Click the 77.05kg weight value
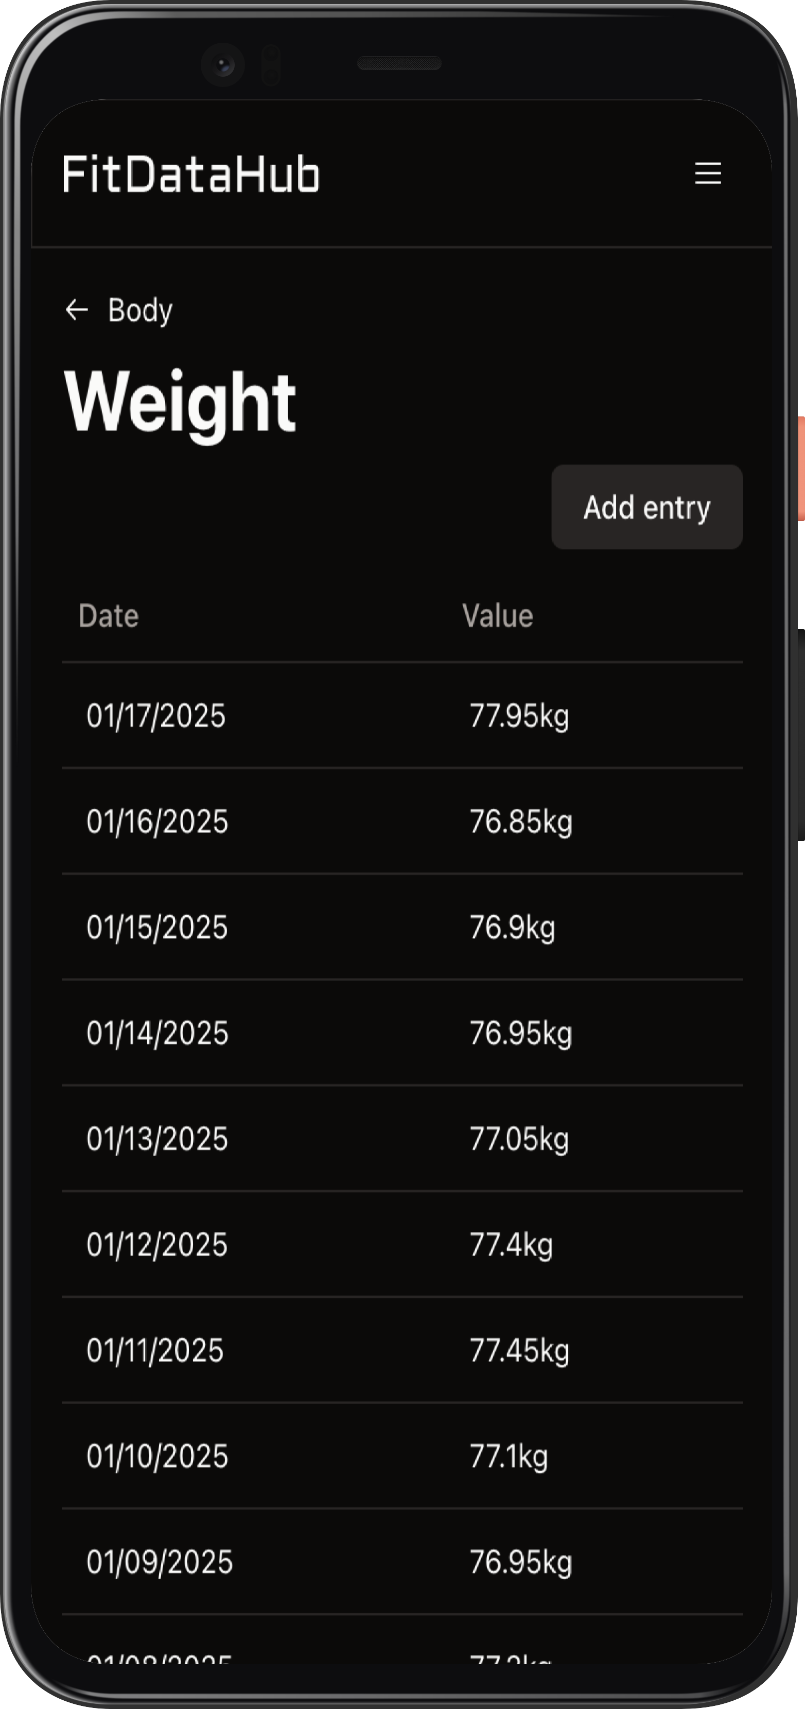The image size is (805, 1709). [x=519, y=1139]
